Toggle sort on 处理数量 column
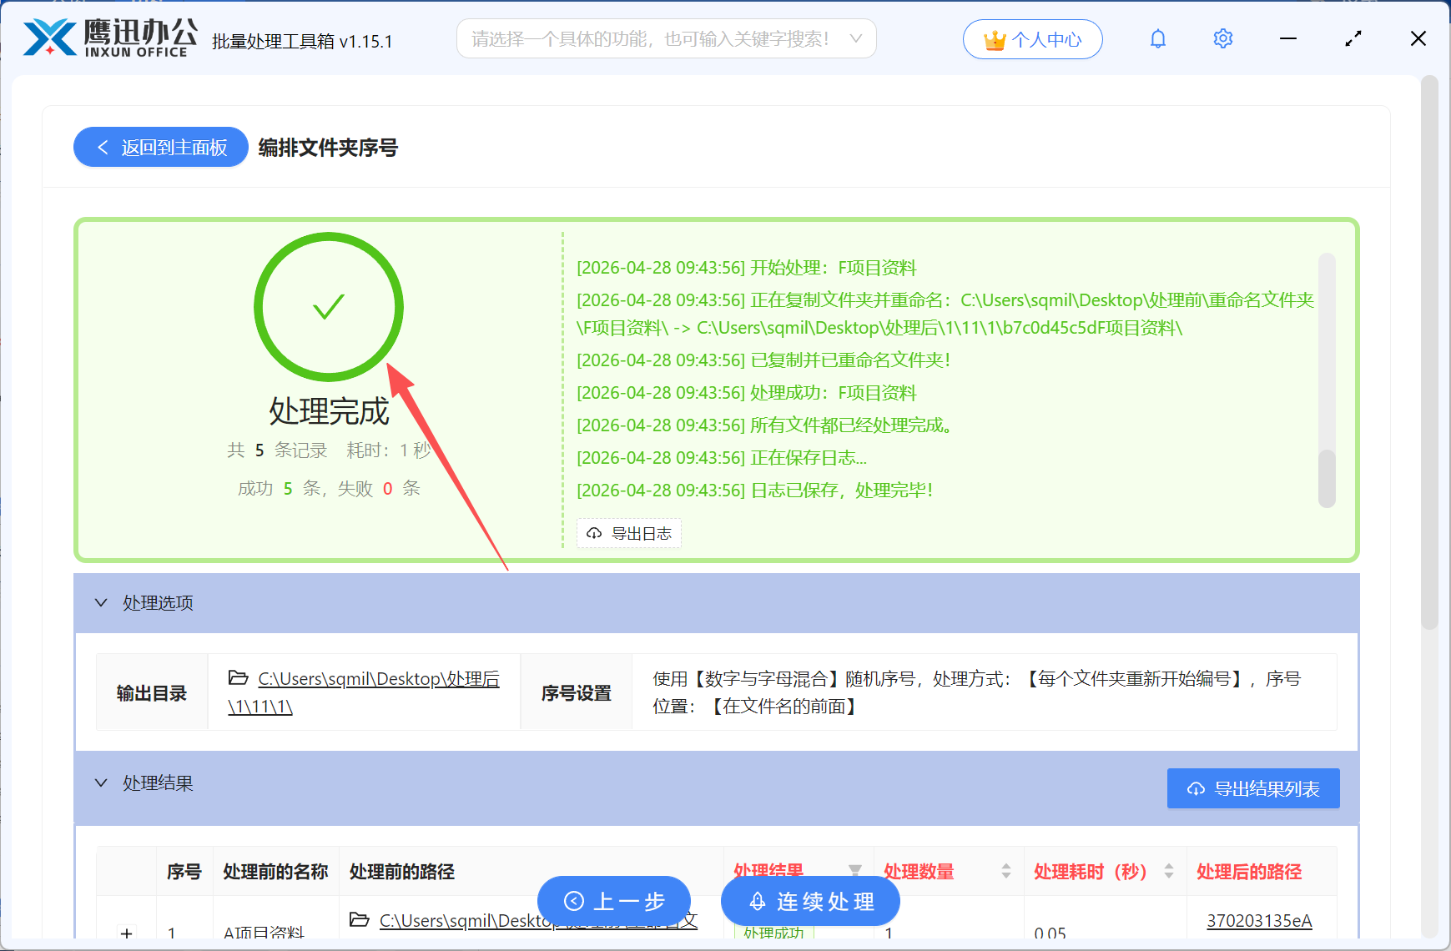 pos(1008,871)
